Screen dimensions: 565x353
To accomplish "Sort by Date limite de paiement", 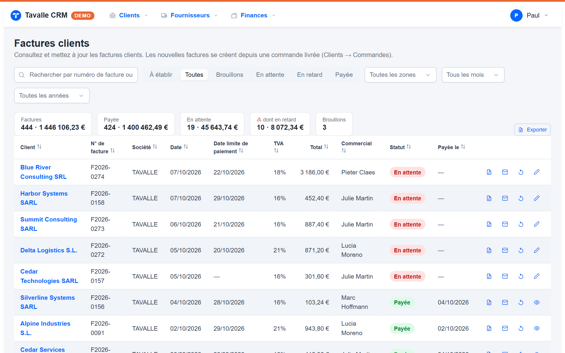I will [231, 147].
